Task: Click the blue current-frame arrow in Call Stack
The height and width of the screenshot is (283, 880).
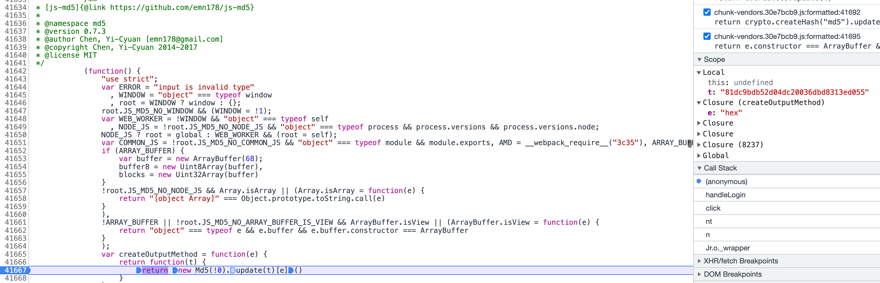Action: (x=699, y=181)
